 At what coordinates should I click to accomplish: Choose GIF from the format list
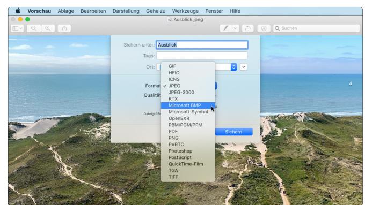tap(188, 66)
